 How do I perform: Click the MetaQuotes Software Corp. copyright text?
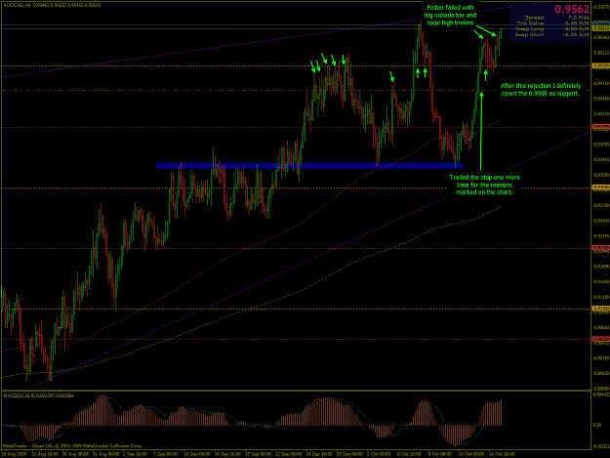point(73,446)
